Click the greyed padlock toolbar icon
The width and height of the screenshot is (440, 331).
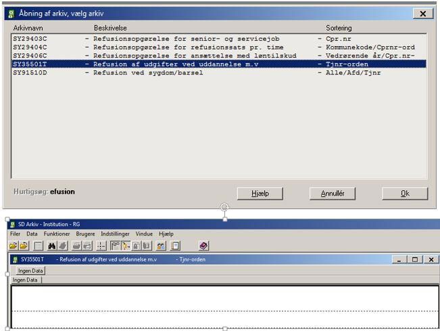[x=136, y=246]
